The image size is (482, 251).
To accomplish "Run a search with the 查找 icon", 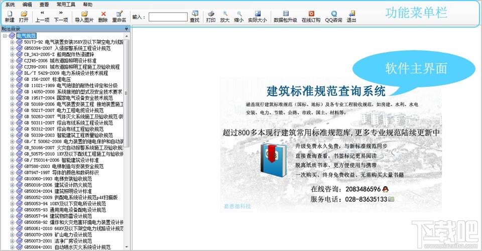I will (195, 17).
